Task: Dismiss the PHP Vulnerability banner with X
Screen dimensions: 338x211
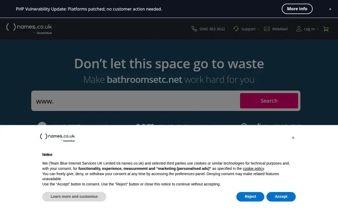Action: click(330, 9)
